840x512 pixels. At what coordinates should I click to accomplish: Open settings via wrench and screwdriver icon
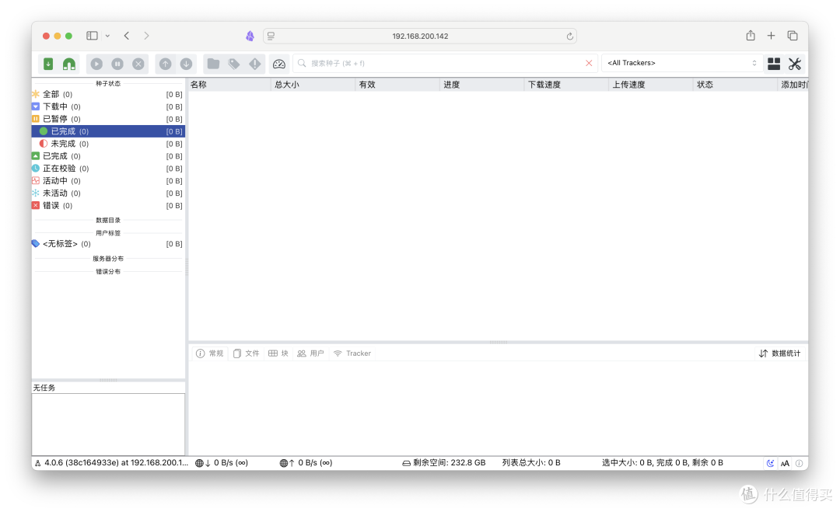click(794, 64)
